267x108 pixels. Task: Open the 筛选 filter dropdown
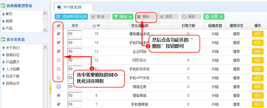(x=123, y=17)
